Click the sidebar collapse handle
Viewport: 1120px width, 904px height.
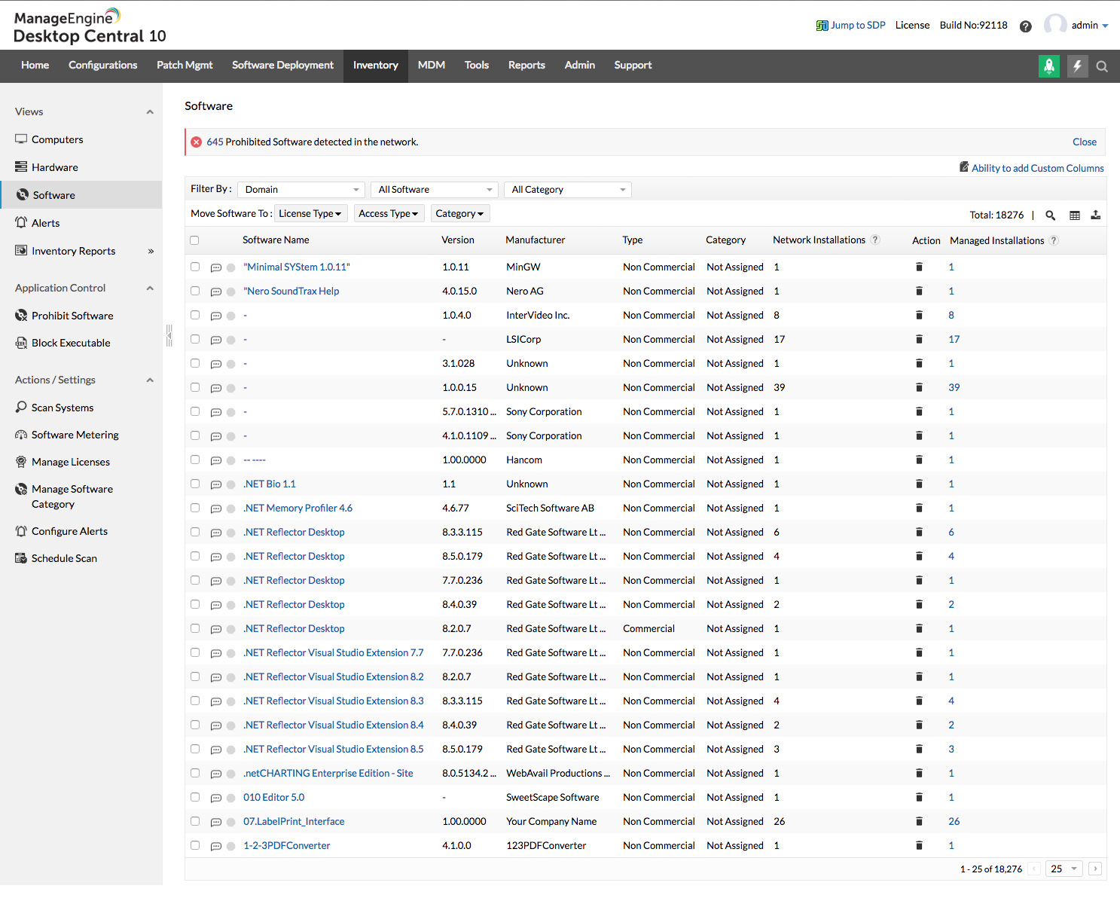[x=169, y=335]
